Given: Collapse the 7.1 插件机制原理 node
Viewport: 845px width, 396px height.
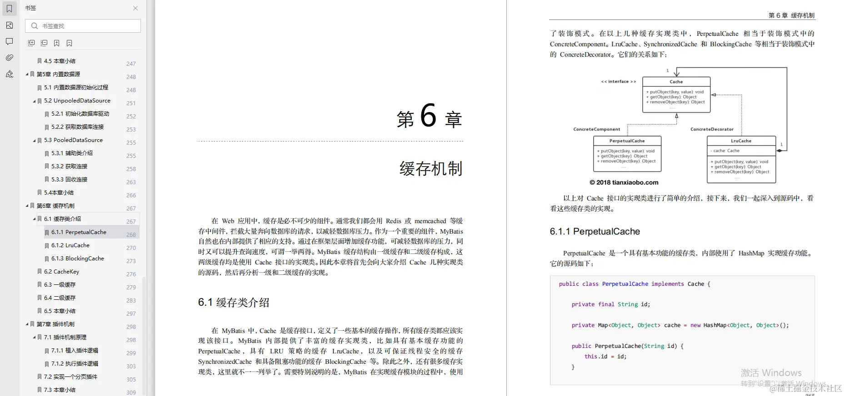Looking at the screenshot, I should [34, 337].
